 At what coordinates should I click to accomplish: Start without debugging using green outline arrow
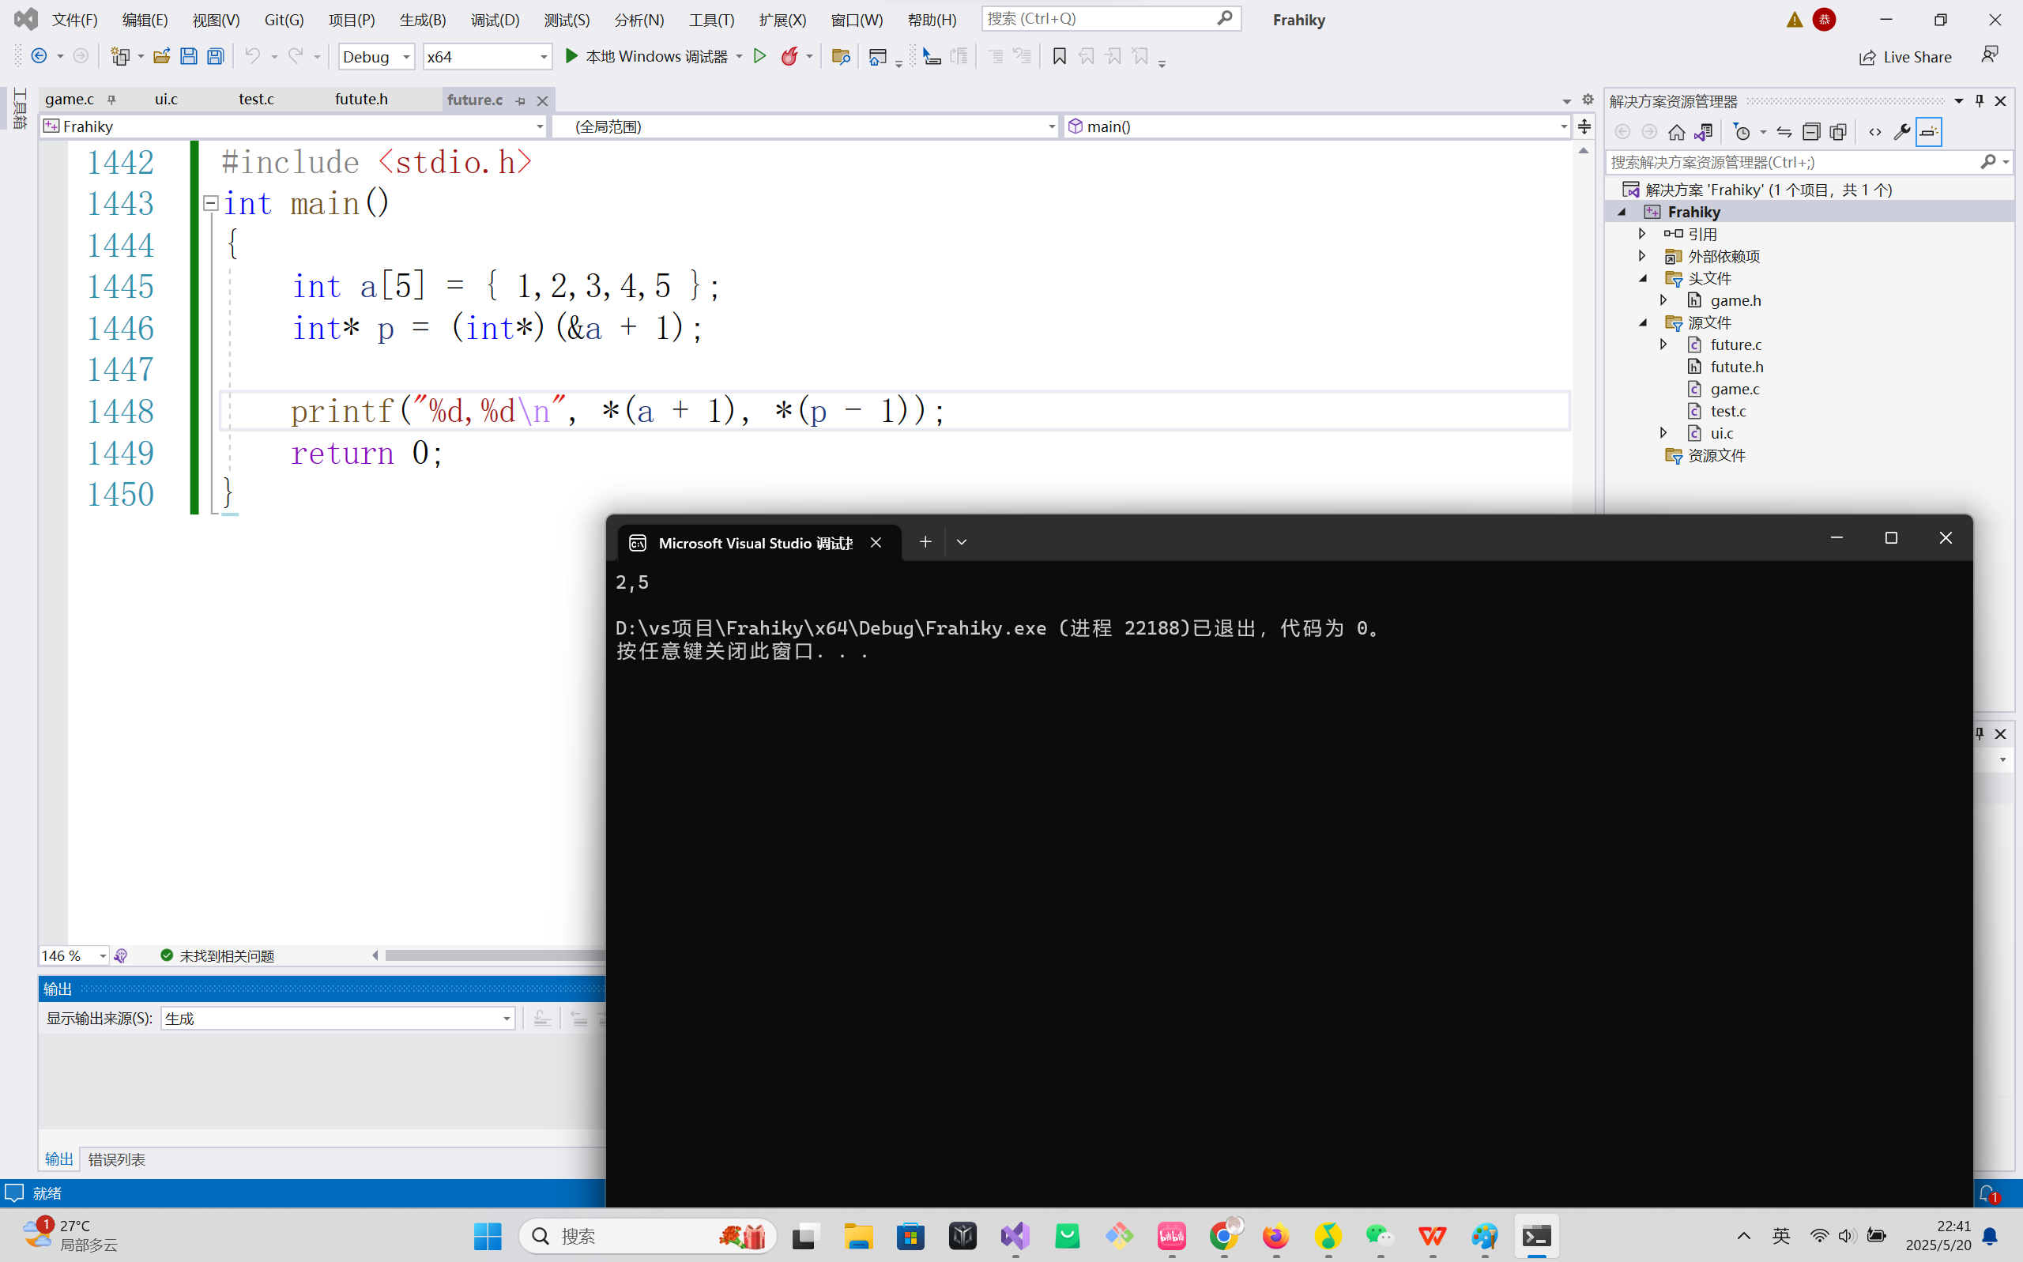click(759, 57)
